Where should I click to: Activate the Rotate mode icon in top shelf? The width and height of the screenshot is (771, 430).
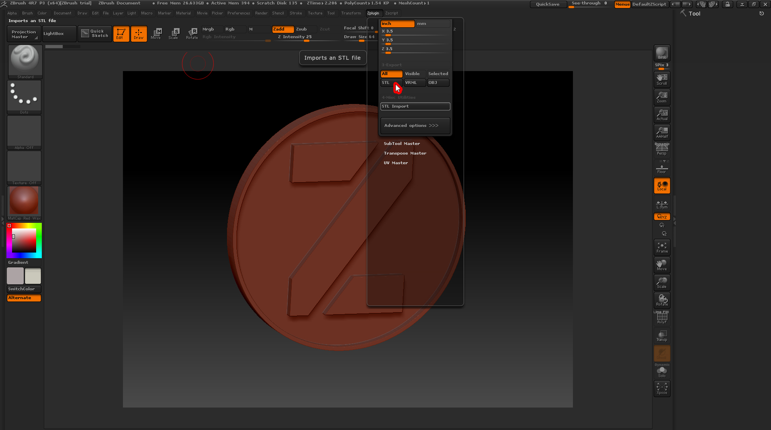coord(192,33)
